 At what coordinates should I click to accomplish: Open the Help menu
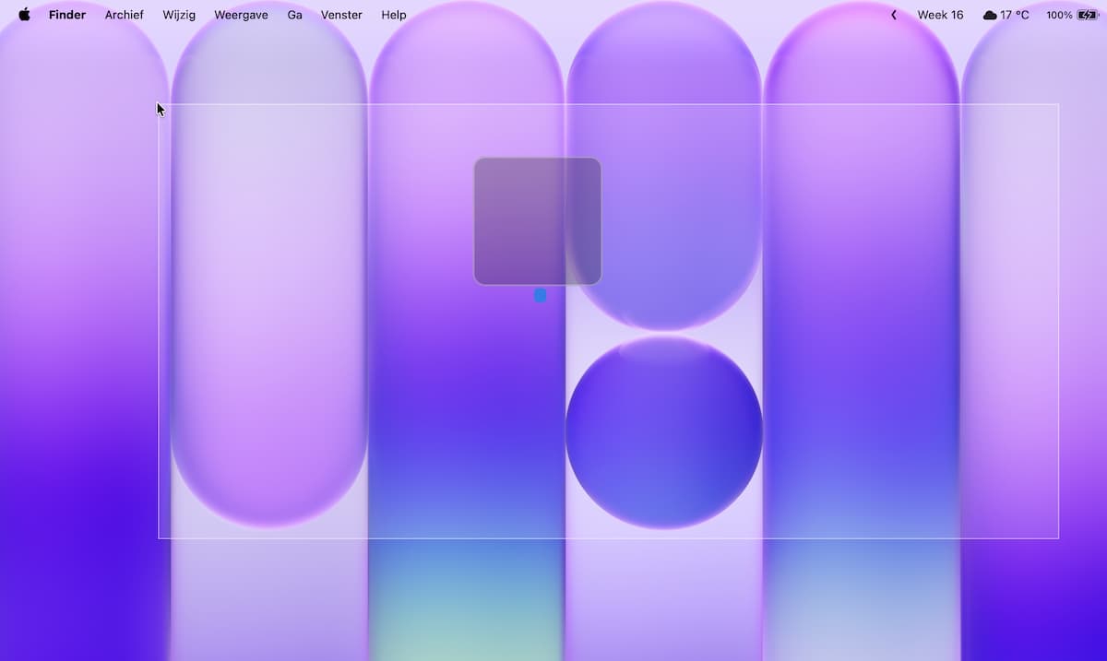pos(394,15)
